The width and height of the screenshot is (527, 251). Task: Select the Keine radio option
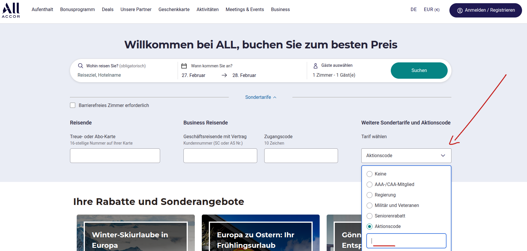pyautogui.click(x=370, y=174)
